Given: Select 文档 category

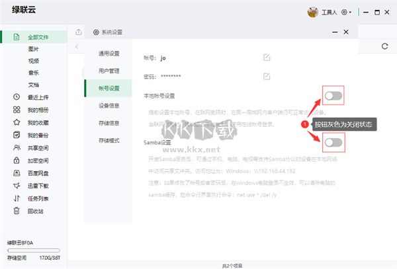Looking at the screenshot, I should click(34, 85).
